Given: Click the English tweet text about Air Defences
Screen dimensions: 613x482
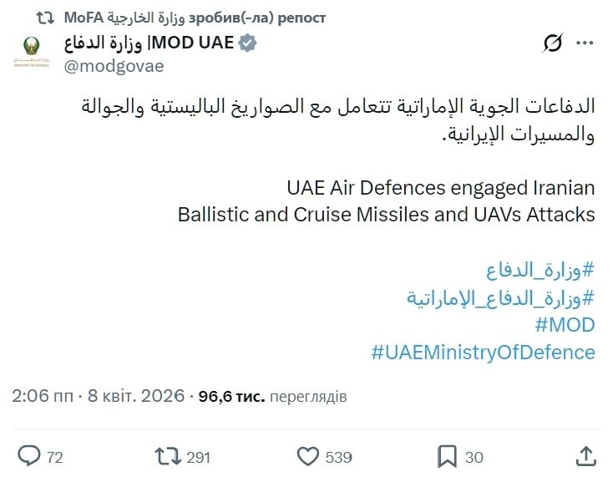Looking at the screenshot, I should click(386, 200).
